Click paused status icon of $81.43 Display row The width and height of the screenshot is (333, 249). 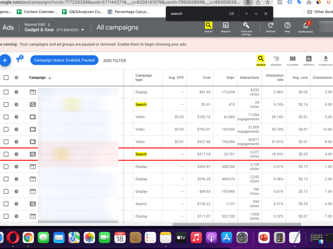[x=16, y=92]
